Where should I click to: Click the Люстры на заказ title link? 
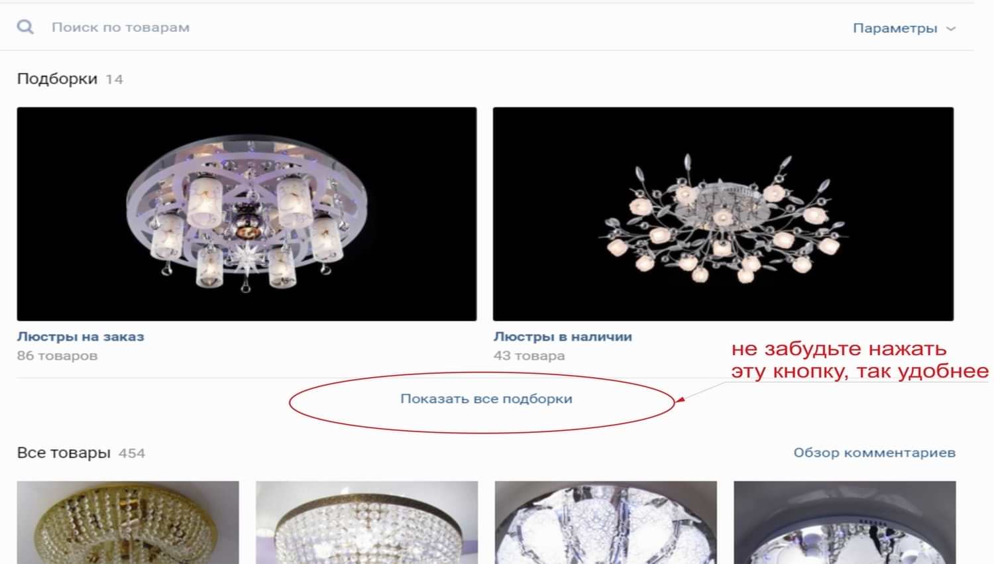tap(80, 337)
